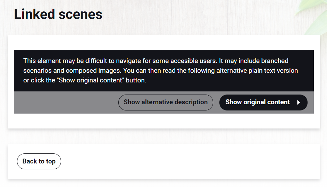
Task: Click the "scenes" word in the page title
Action: 80,15
